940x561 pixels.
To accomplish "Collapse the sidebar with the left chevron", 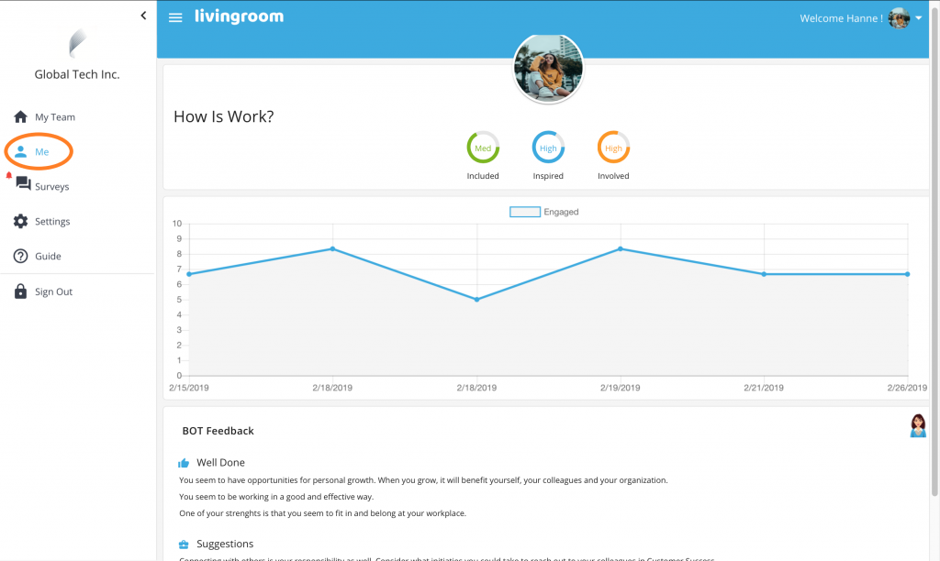I will (143, 16).
